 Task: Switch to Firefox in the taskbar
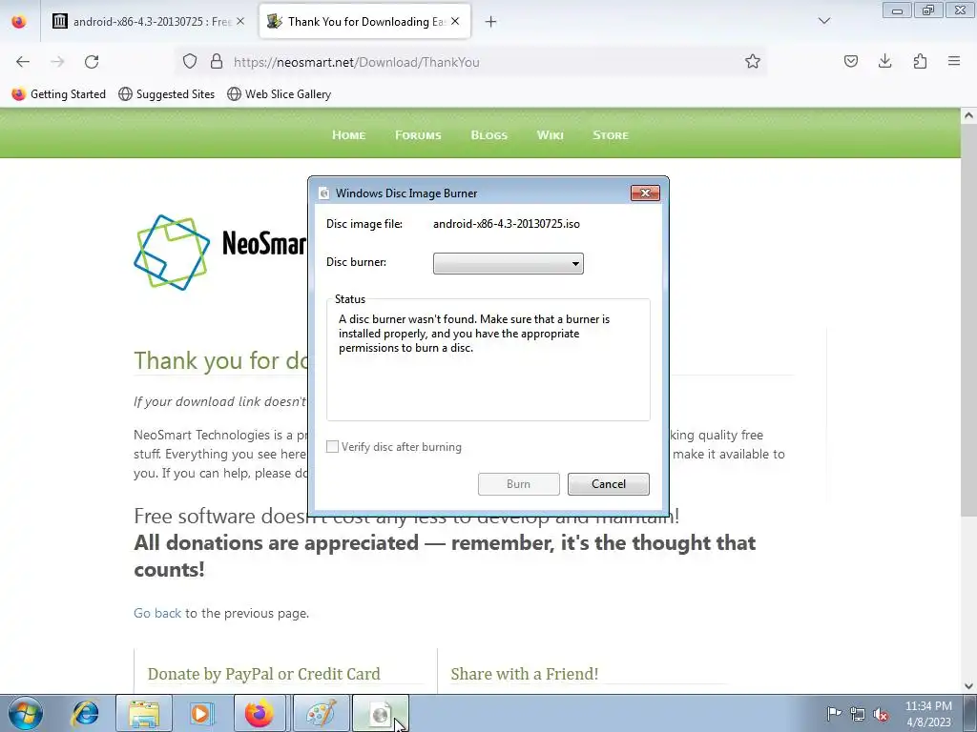260,713
